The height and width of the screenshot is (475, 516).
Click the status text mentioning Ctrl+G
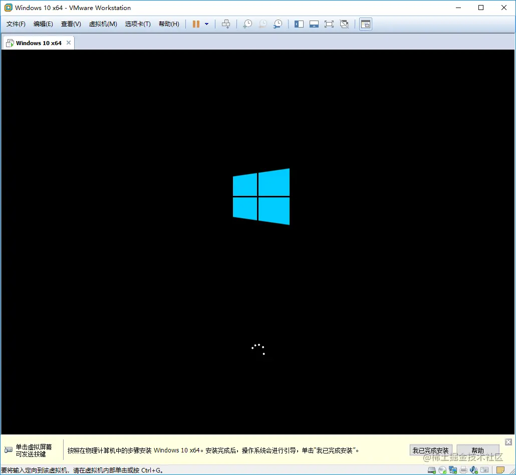(x=82, y=470)
